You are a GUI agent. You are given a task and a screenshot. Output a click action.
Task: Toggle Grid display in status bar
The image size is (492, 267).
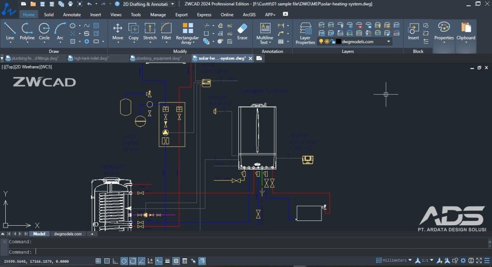[x=107, y=261]
